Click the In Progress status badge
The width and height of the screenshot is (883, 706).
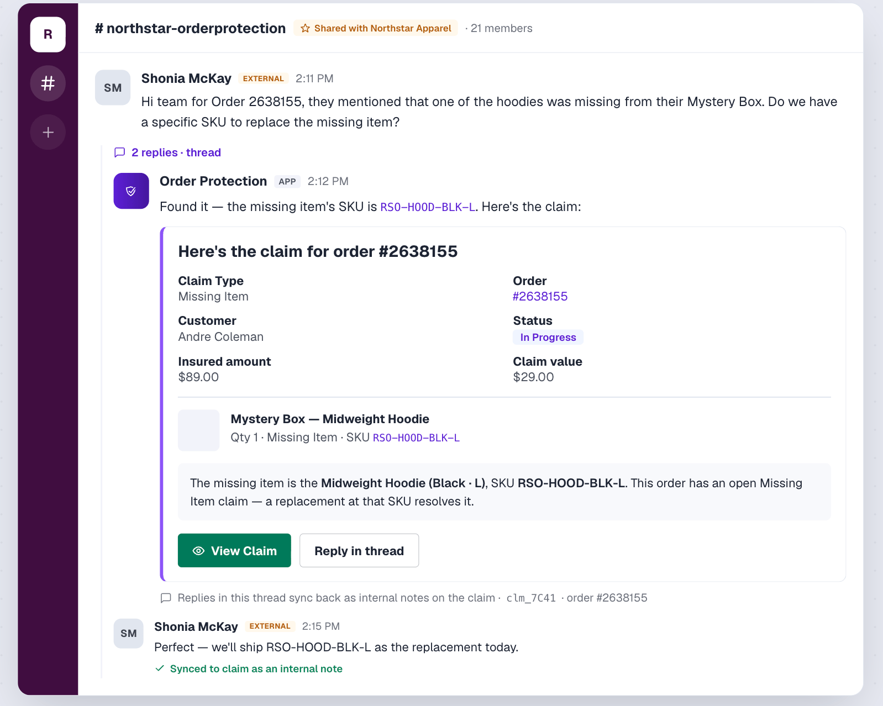pos(548,337)
